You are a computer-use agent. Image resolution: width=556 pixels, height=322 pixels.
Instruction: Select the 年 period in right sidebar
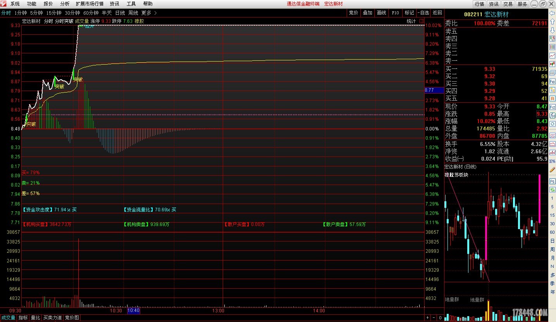pos(552,292)
